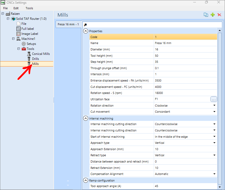Open the Rotation direction dropdown
The height and width of the screenshot is (190, 225).
(214, 106)
